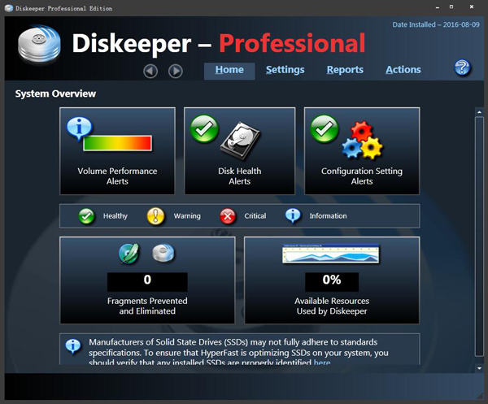Open Available Resources Used by Diskeeper panel

coord(332,280)
